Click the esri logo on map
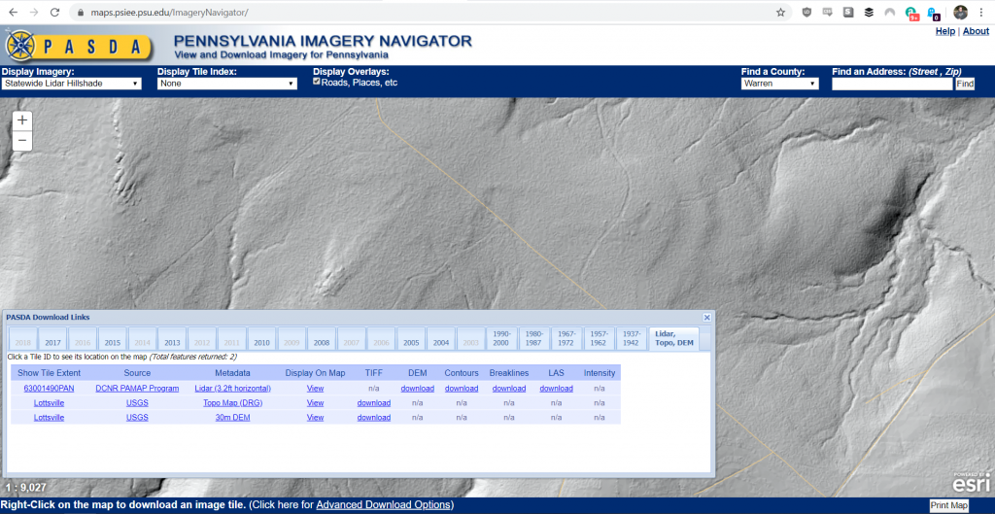Viewport: 995px width, 514px height. (x=971, y=484)
